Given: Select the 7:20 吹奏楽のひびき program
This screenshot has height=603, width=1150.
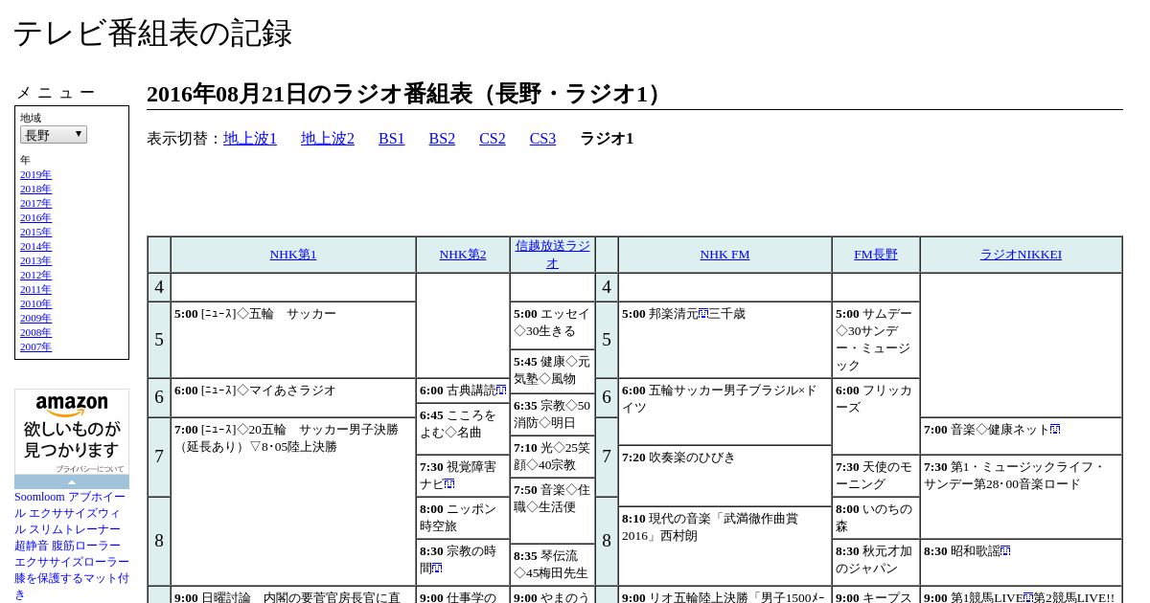Looking at the screenshot, I should pyautogui.click(x=724, y=476).
